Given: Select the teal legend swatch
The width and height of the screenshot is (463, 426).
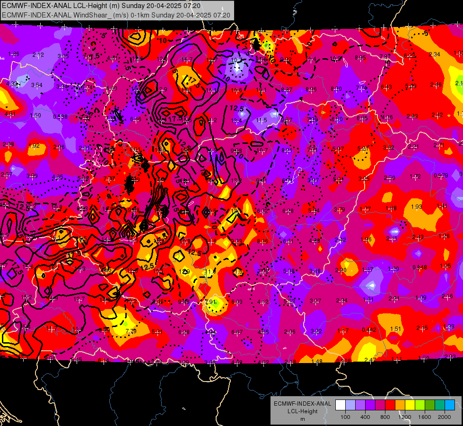Looking at the screenshot, I should click(x=440, y=405).
